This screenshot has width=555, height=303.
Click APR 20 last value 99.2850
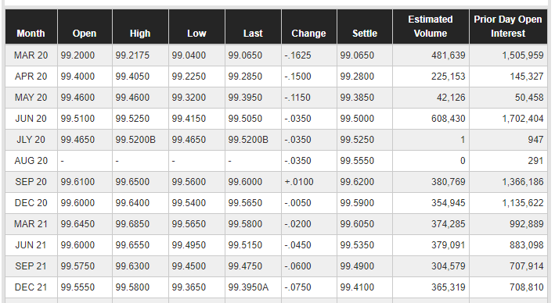(x=245, y=77)
